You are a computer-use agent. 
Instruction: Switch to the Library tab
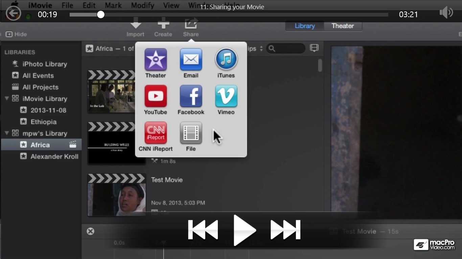click(x=305, y=26)
